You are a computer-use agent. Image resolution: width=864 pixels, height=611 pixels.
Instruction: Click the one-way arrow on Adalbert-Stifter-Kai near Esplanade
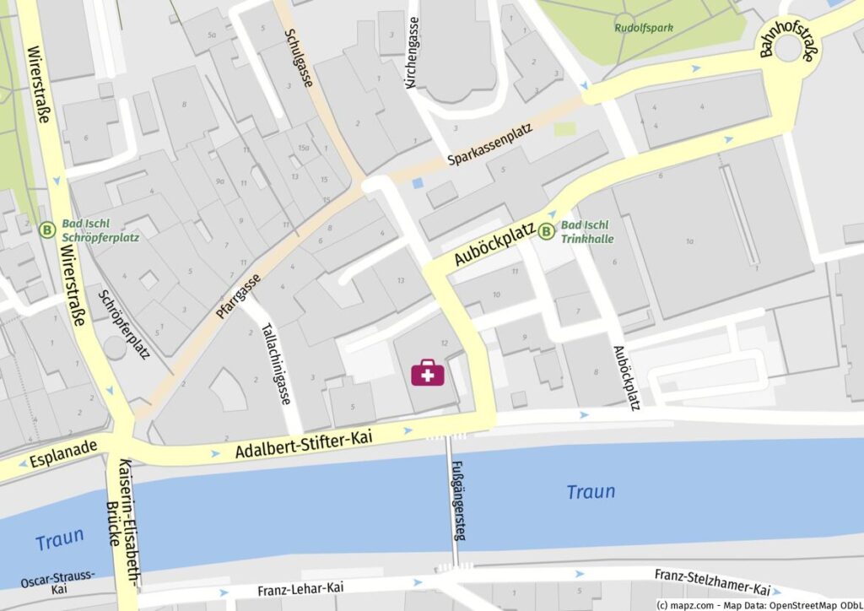(x=215, y=454)
